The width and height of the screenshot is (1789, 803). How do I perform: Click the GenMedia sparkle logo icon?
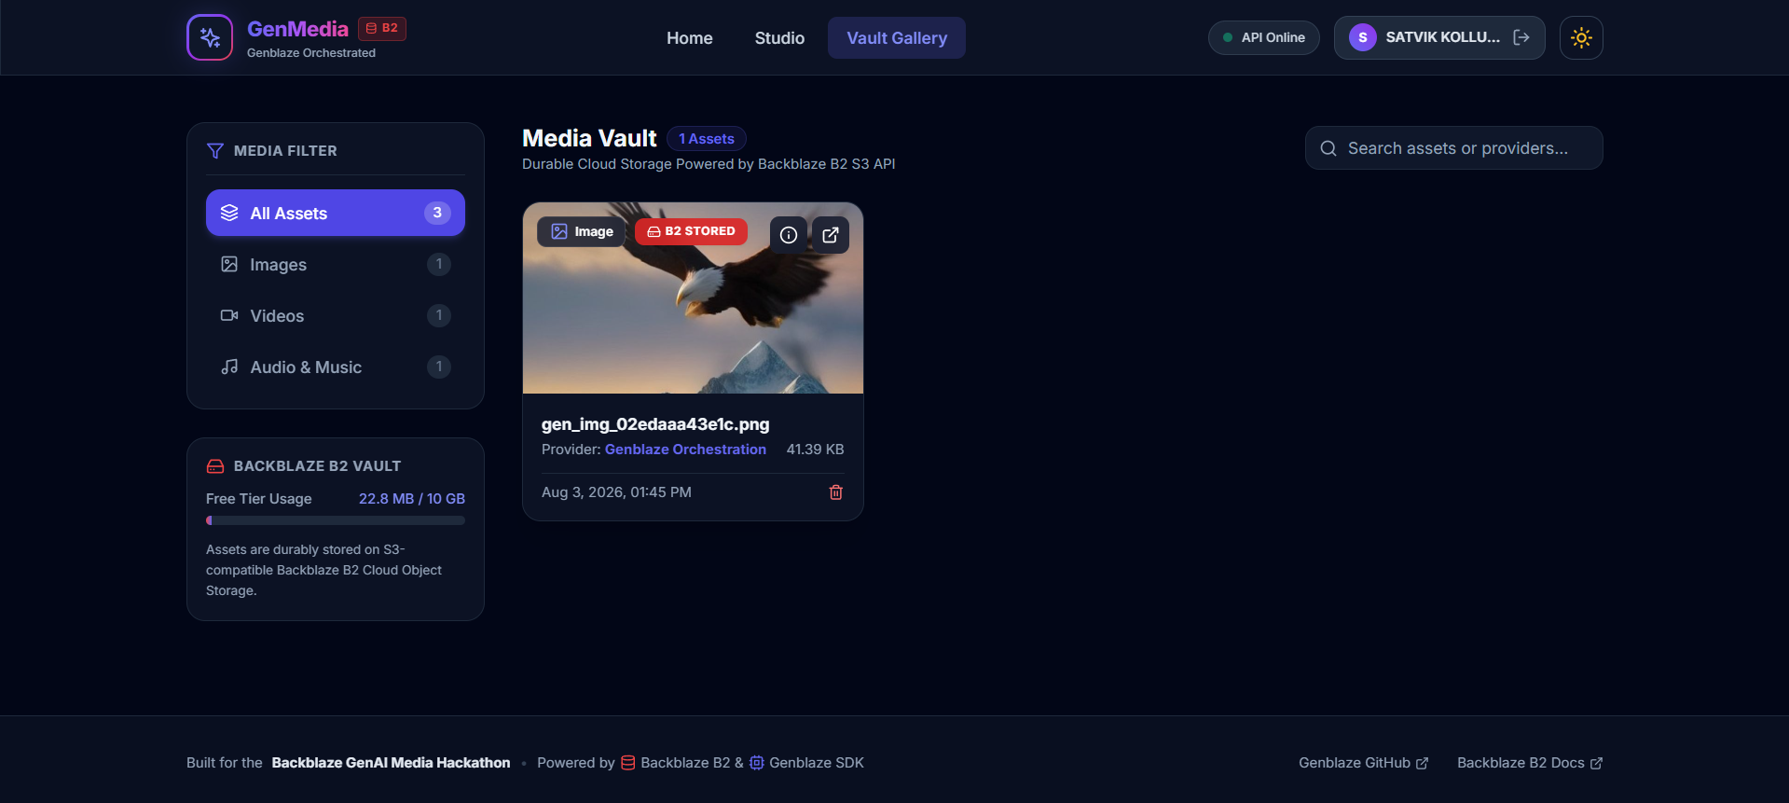(210, 37)
